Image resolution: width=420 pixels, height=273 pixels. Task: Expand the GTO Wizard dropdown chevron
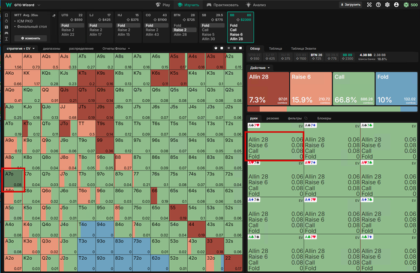(x=39, y=5)
